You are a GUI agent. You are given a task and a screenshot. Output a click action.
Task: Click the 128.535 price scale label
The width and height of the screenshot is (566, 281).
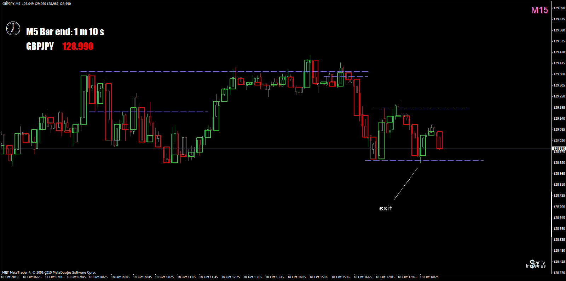[x=559, y=239]
